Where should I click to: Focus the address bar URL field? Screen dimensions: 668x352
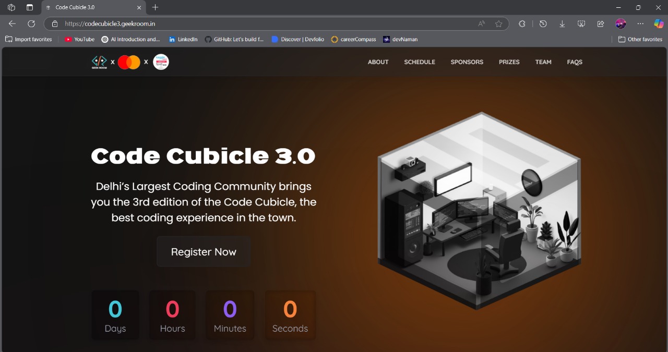click(261, 23)
